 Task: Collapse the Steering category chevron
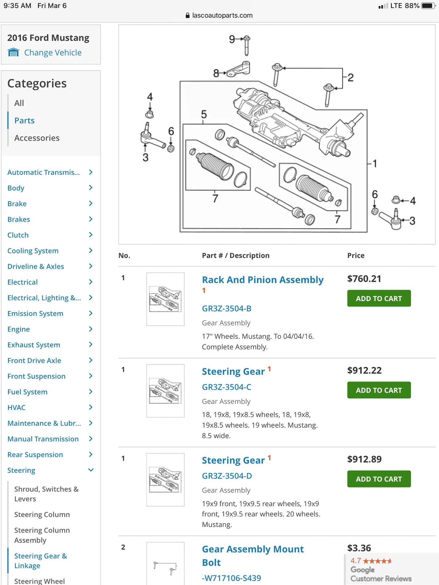(91, 470)
